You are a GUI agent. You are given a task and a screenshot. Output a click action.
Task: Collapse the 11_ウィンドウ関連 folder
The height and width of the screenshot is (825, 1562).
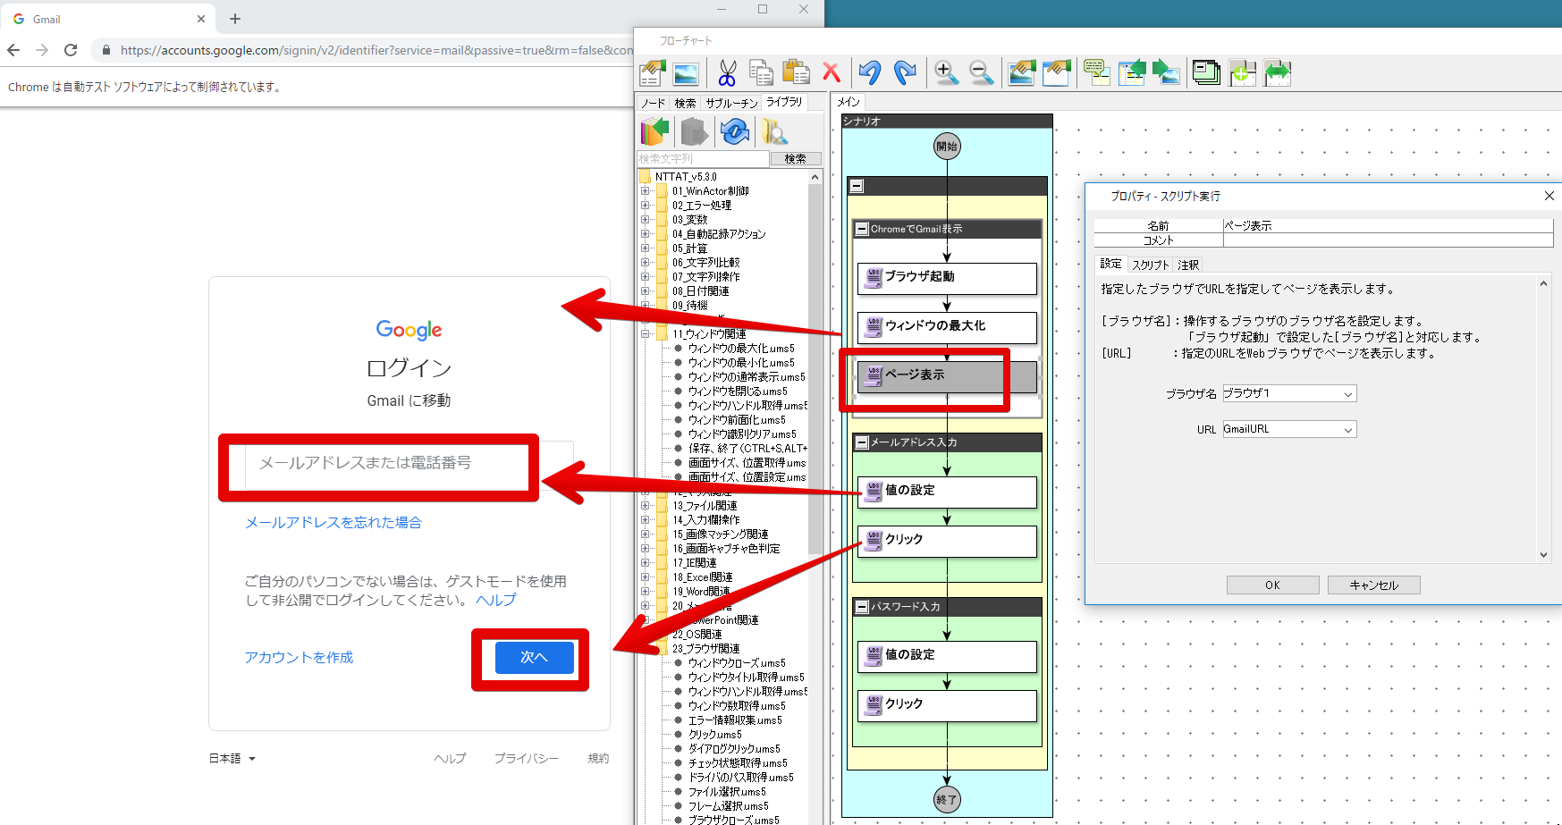[645, 333]
